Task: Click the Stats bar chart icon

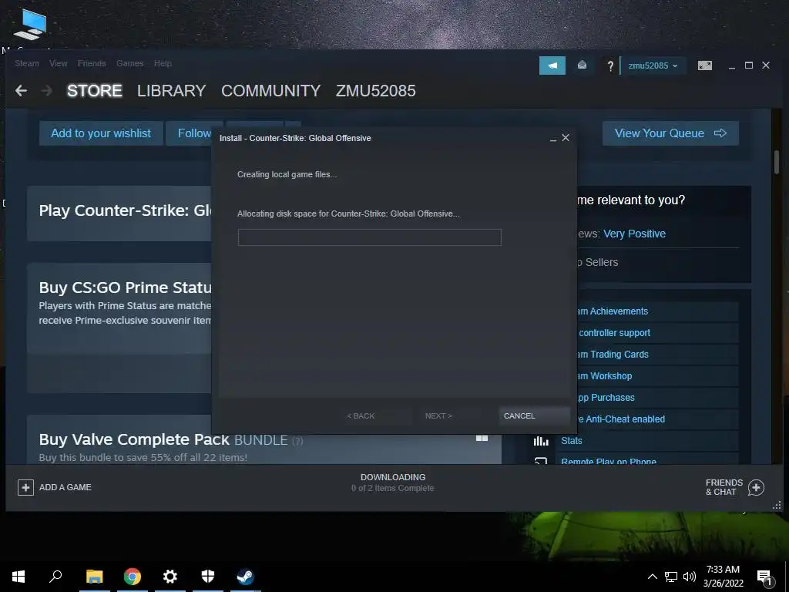Action: point(541,441)
